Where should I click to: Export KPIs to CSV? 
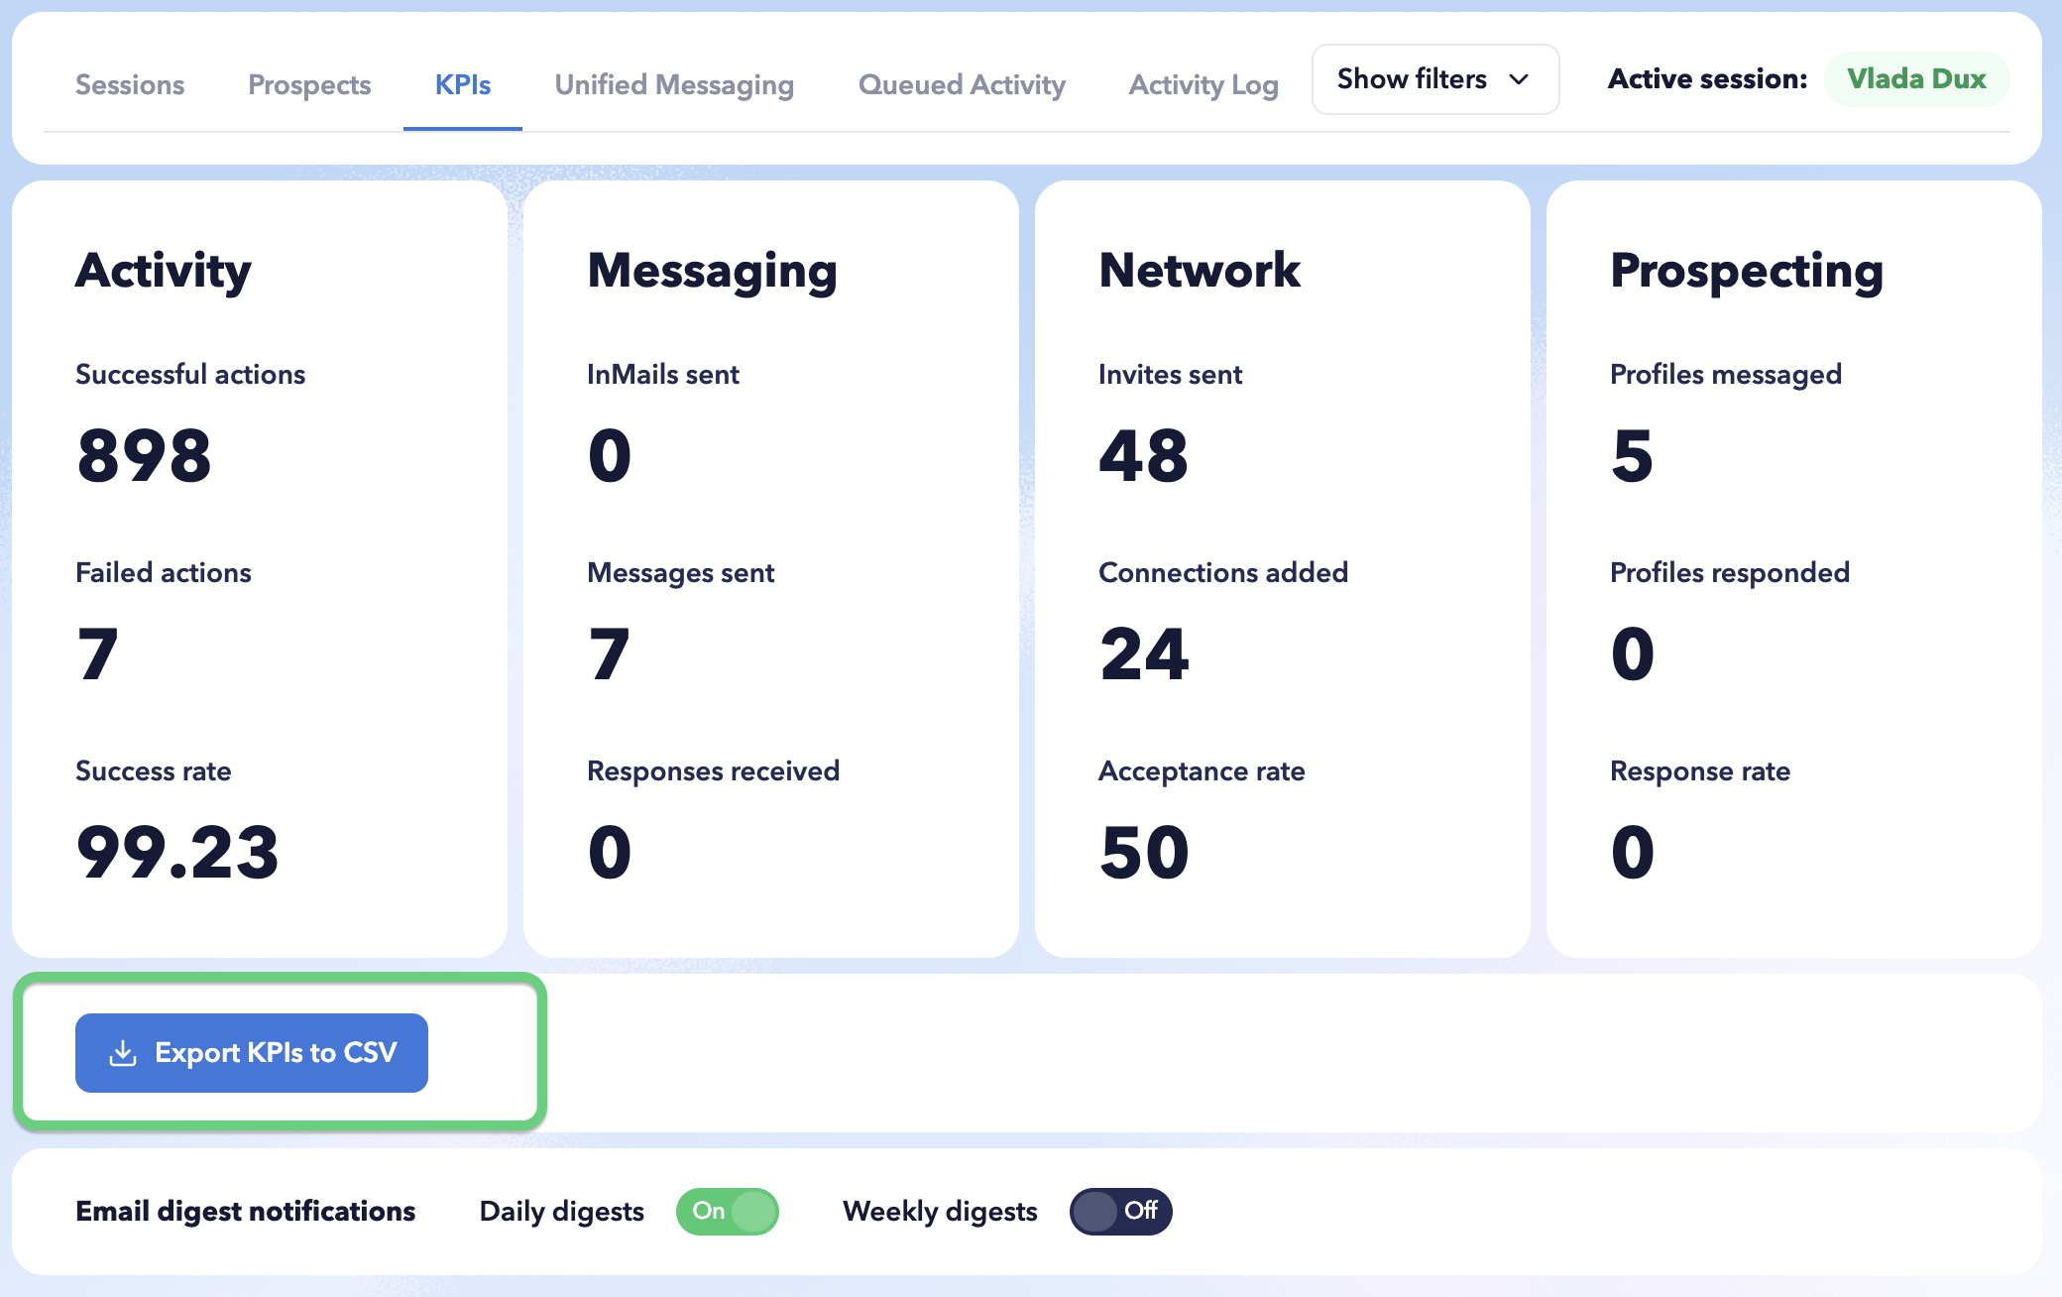click(x=252, y=1053)
